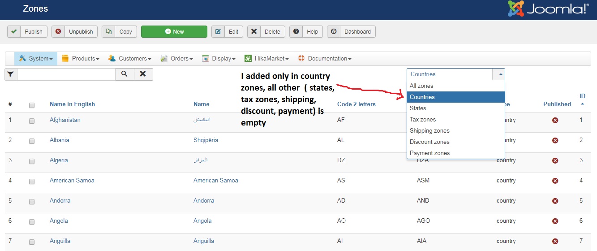Click into the search text field
Viewport: 597px width, 251px height.
66,74
